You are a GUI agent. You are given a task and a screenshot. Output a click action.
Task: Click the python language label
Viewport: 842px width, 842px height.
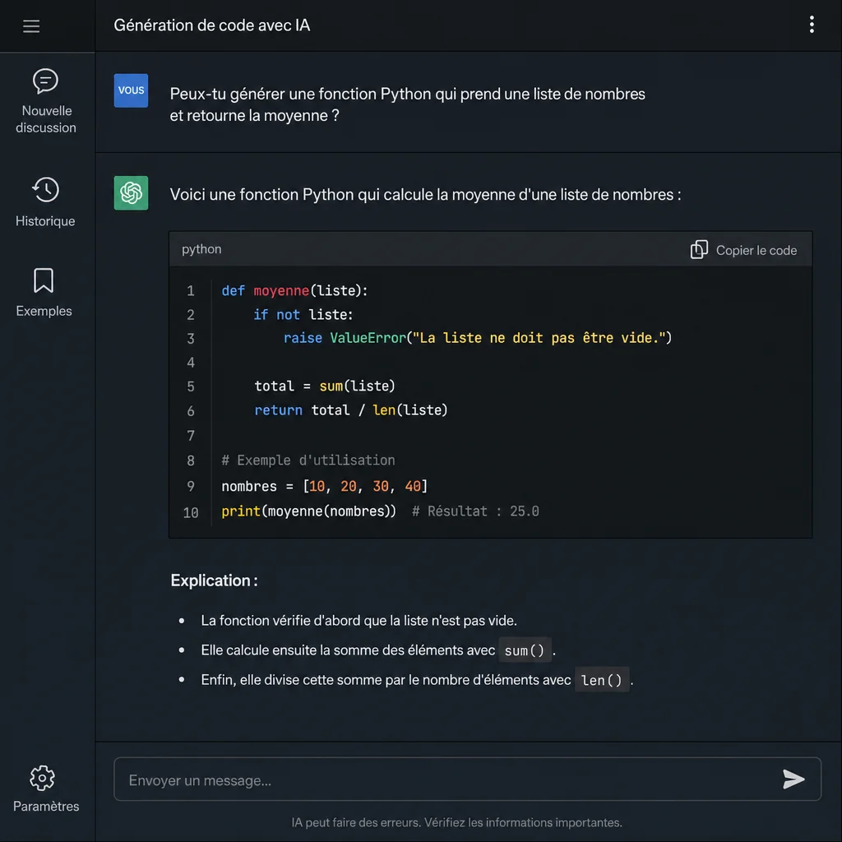(201, 249)
